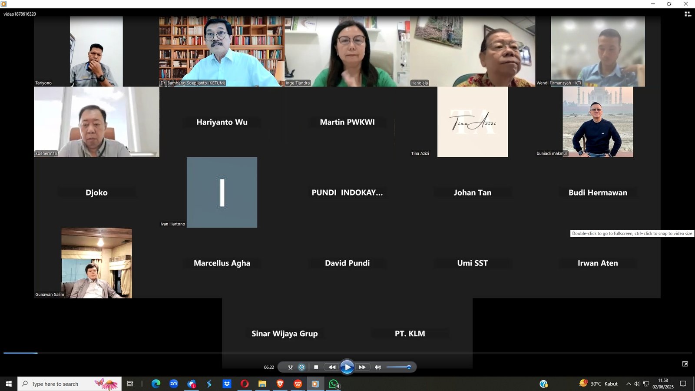Click the player volume slider
The height and width of the screenshot is (391, 695).
pos(398,367)
